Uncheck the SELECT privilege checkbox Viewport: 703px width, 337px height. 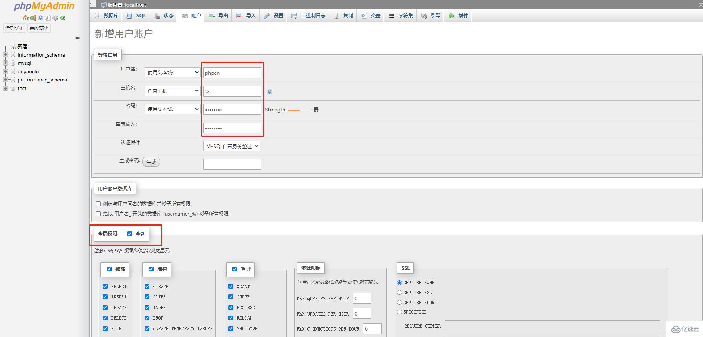105,286
